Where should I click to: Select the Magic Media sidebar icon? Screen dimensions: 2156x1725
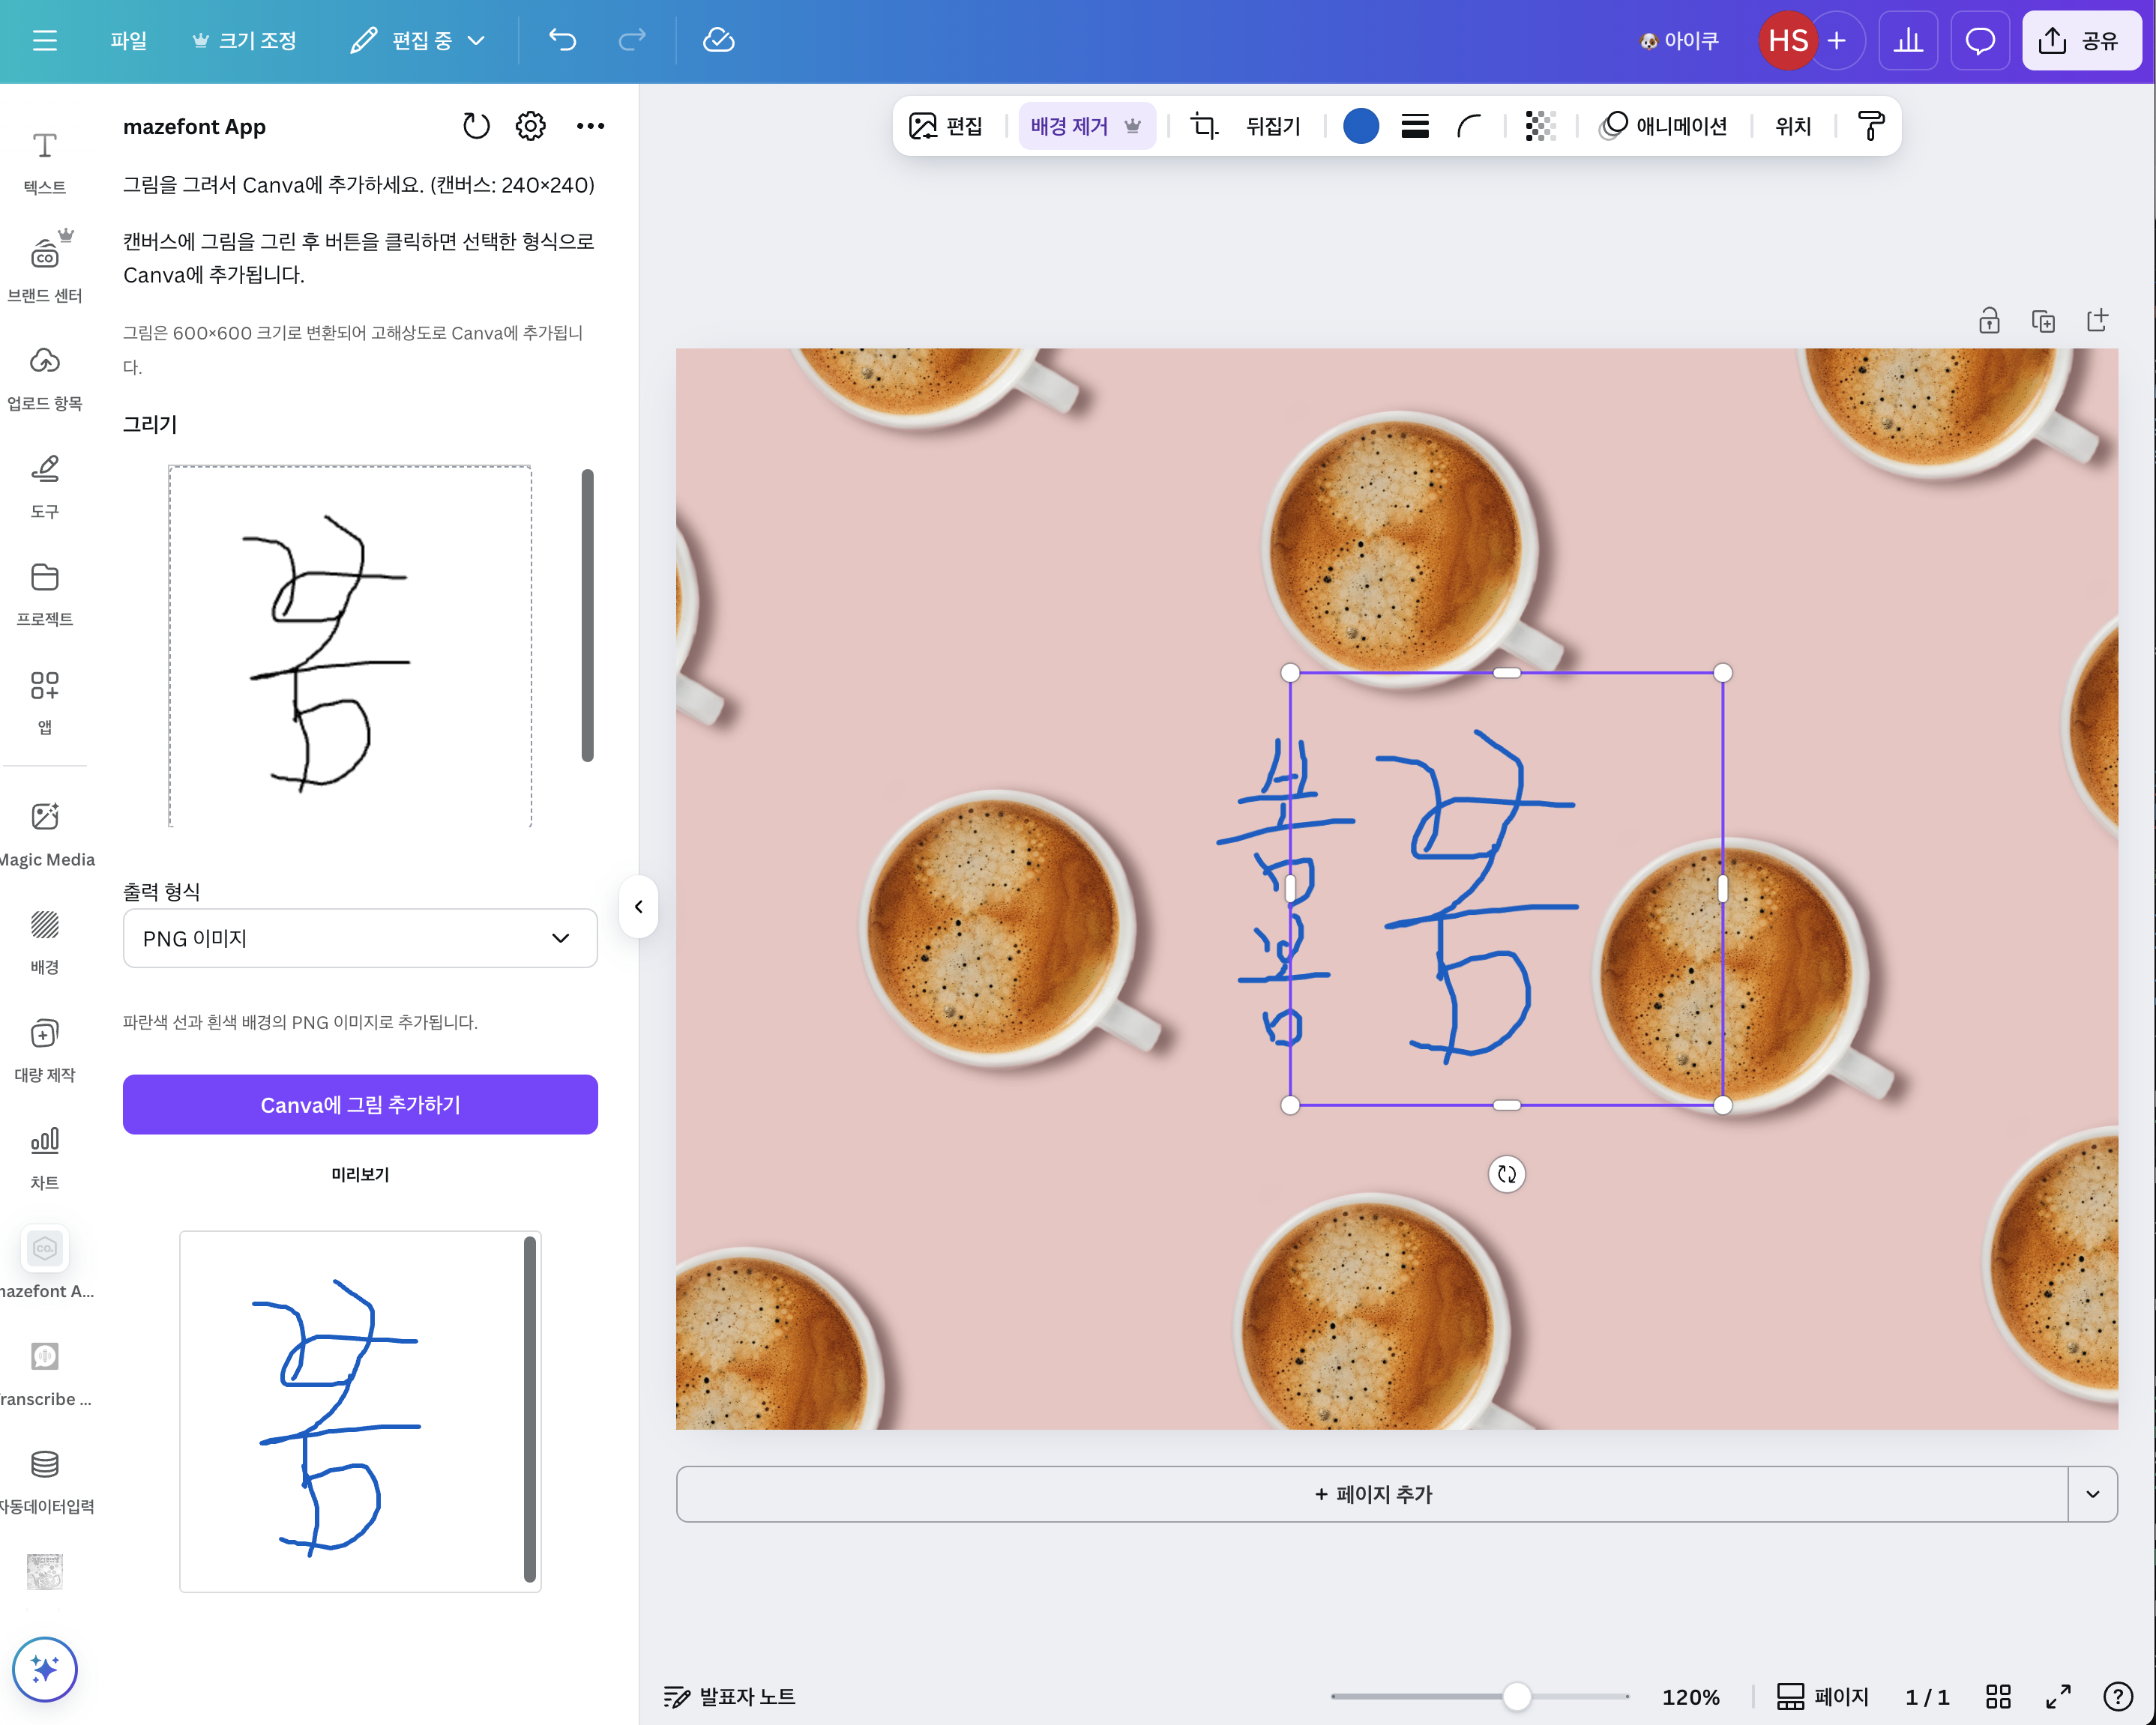[44, 833]
